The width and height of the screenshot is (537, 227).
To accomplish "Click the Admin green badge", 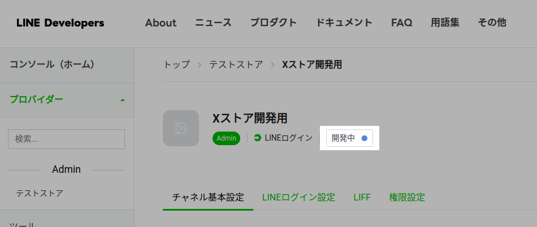I will pyautogui.click(x=226, y=138).
